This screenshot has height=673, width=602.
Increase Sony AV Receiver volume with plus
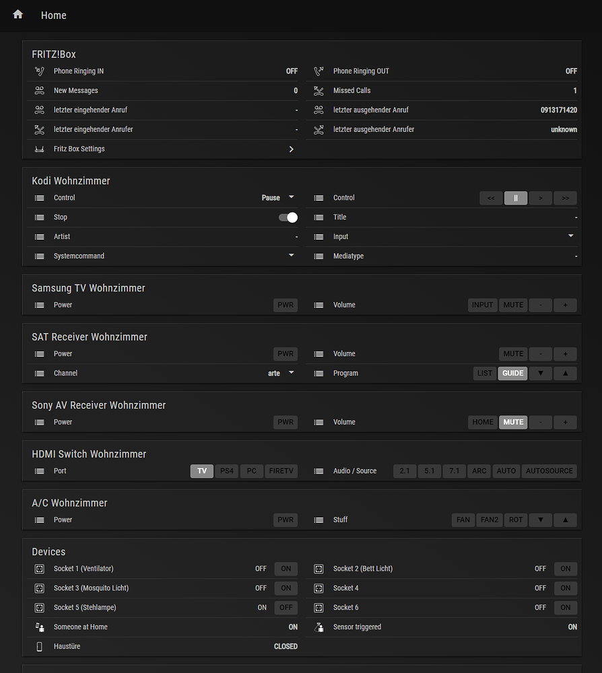[565, 422]
